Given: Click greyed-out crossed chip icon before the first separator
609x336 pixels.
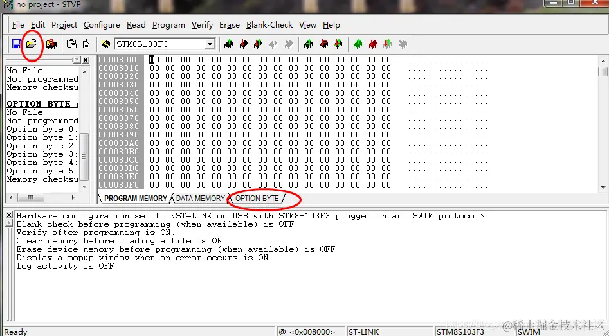Looking at the screenshot, I should [x=289, y=44].
